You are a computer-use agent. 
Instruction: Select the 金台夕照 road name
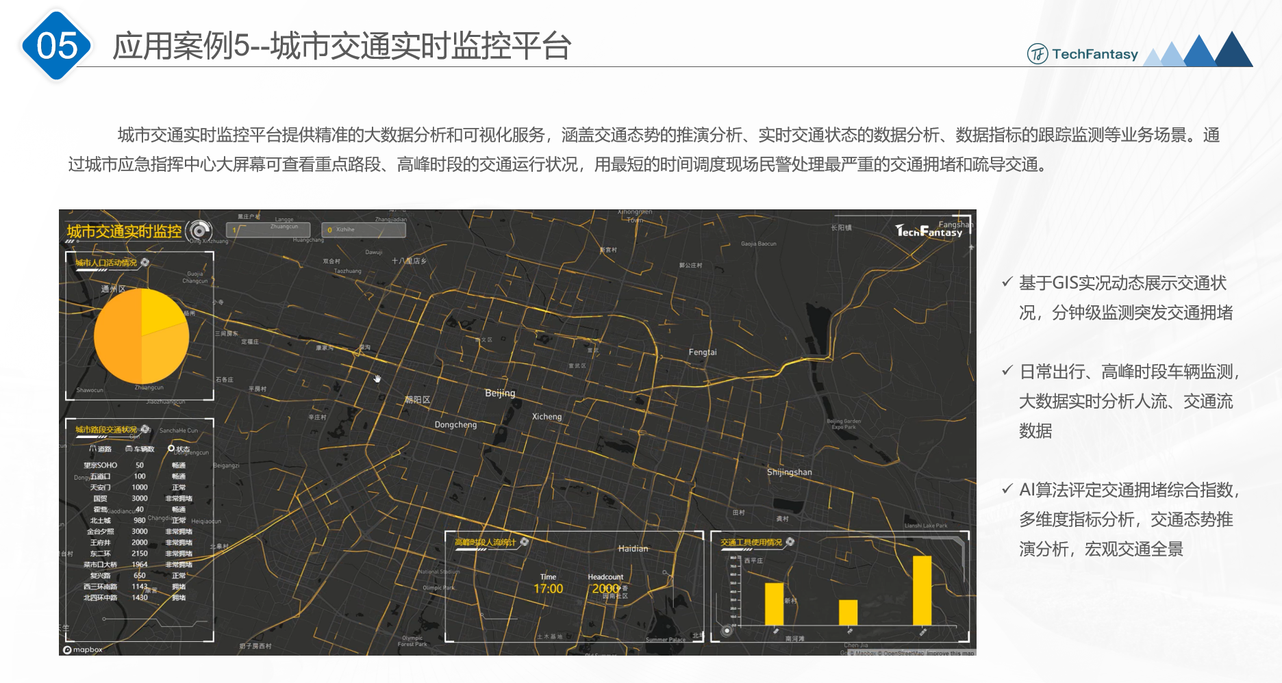(x=101, y=531)
